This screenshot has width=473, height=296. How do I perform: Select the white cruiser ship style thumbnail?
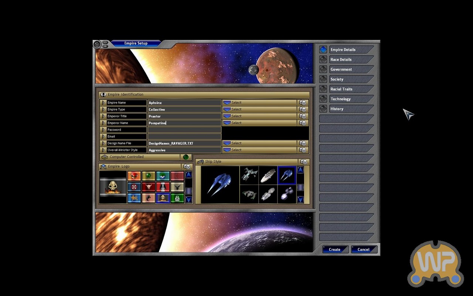[x=268, y=175]
